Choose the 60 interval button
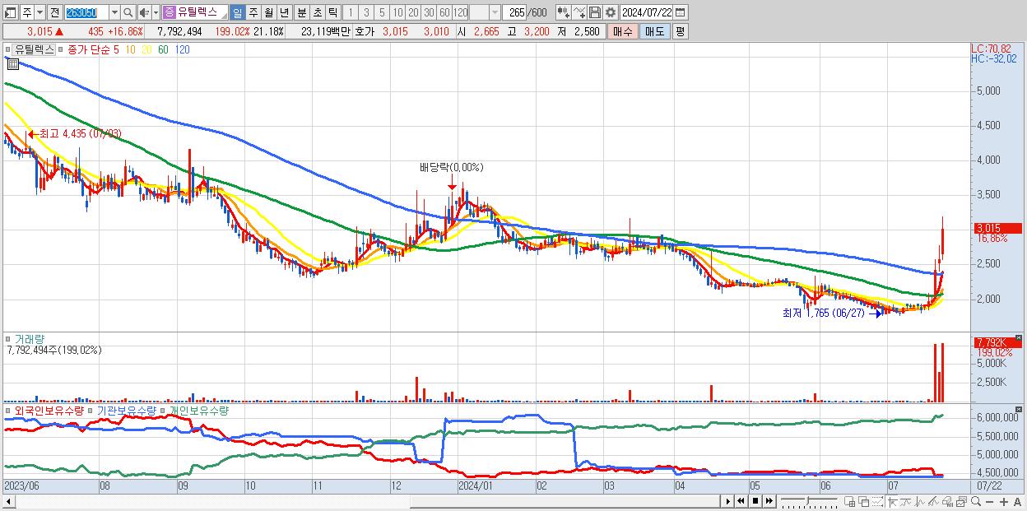The width and height of the screenshot is (1027, 511). (x=444, y=12)
